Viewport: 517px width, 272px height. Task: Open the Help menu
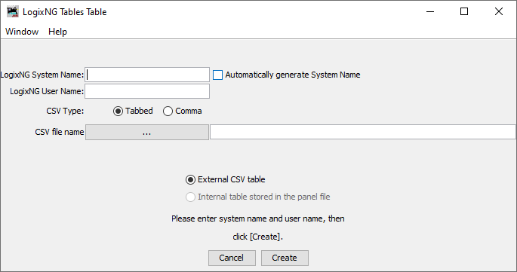[57, 32]
